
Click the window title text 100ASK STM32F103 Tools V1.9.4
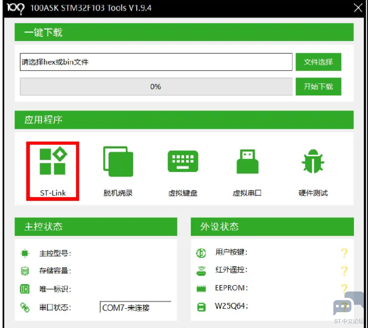coord(91,8)
